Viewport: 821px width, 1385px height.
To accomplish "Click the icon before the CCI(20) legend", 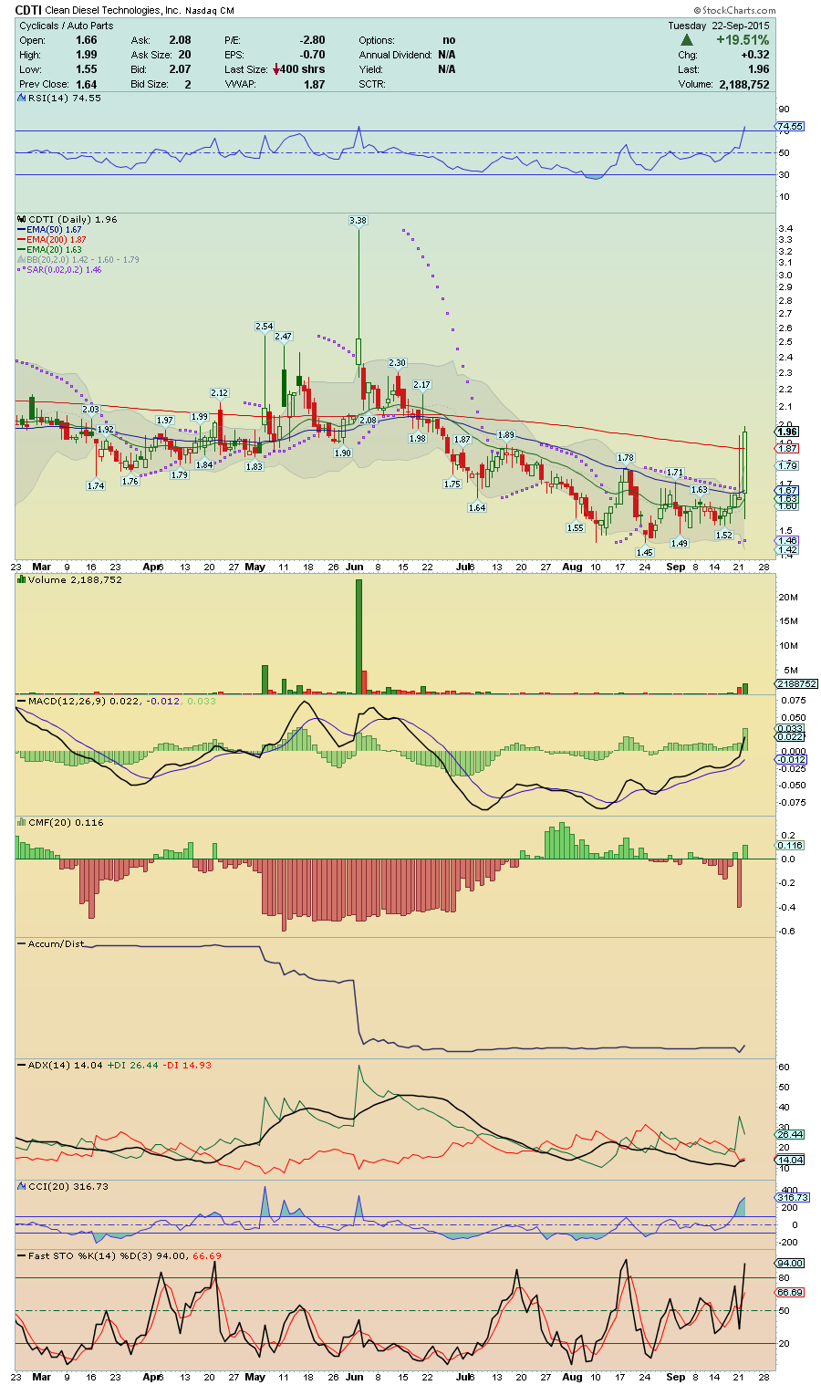I will [22, 1186].
